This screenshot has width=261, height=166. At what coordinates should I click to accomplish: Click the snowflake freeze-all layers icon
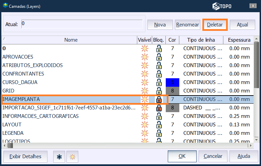click(x=59, y=157)
